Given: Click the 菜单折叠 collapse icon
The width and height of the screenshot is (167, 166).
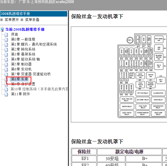Looking at the screenshot, I should coord(22,20).
